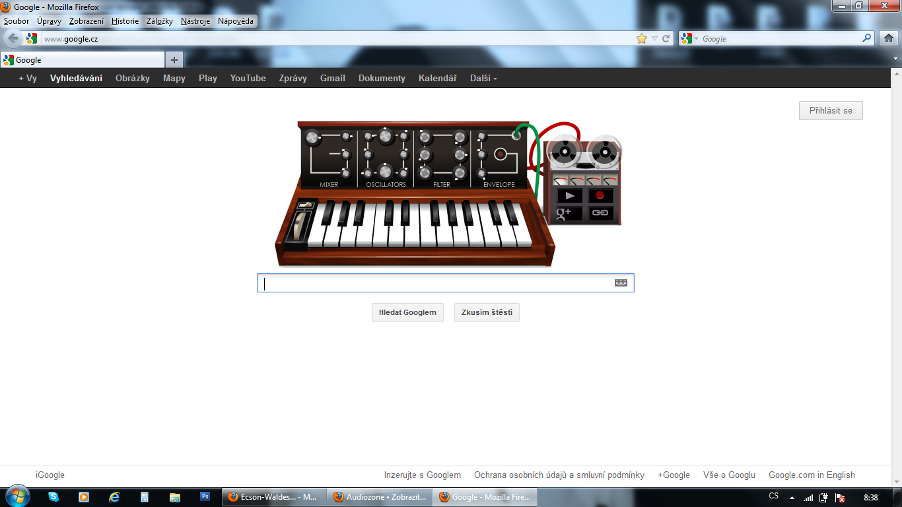Image resolution: width=902 pixels, height=507 pixels.
Task: Expand the Další dropdown in Google bar
Action: (x=483, y=78)
